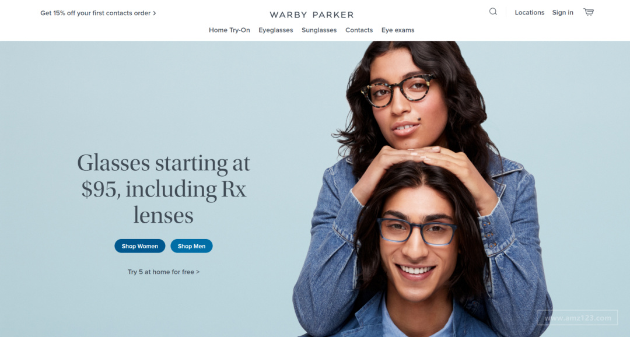The height and width of the screenshot is (337, 630).
Task: Click the man's blue-framed glasses in the photo
Action: point(416,231)
